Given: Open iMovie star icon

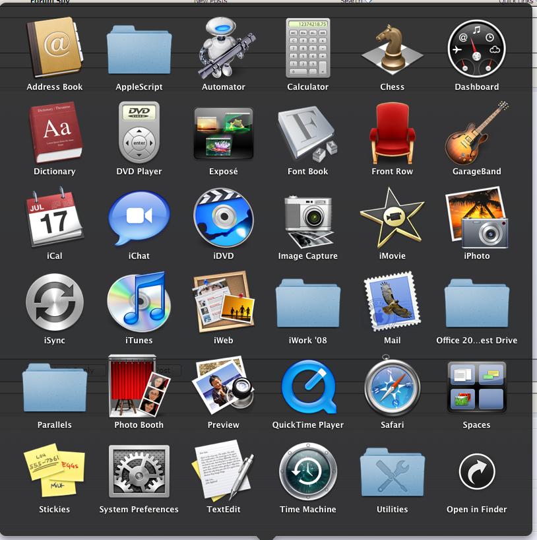Looking at the screenshot, I should click(392, 217).
